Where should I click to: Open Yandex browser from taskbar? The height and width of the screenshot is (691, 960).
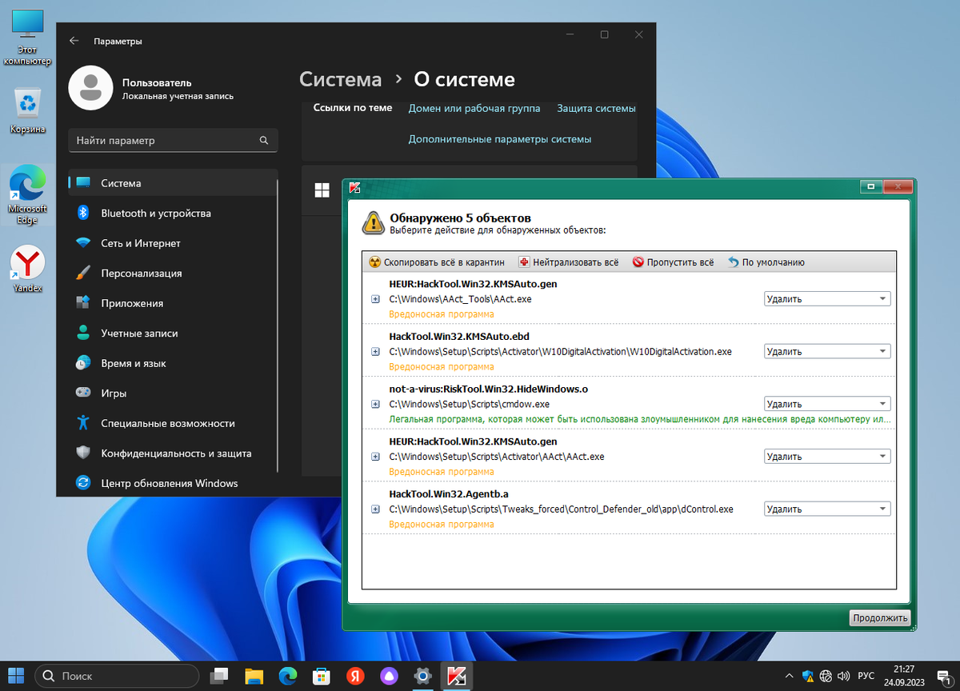[x=355, y=676]
